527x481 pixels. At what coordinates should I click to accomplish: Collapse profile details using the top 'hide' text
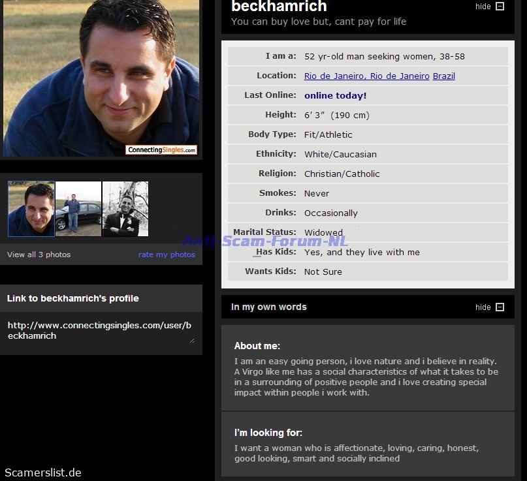(x=483, y=7)
